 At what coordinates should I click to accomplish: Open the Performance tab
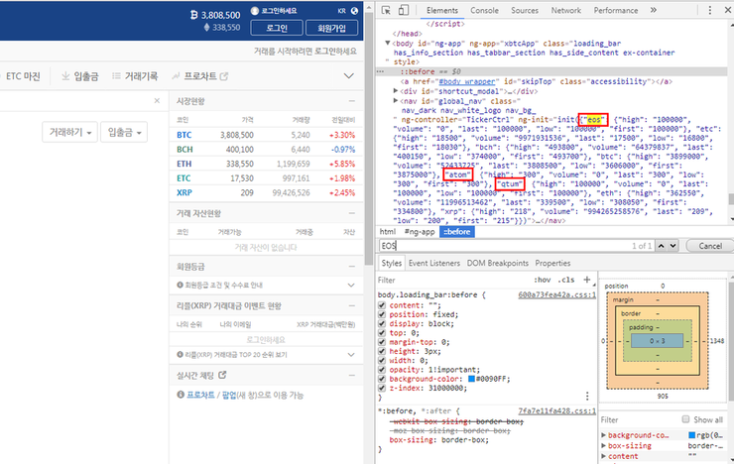tap(616, 10)
